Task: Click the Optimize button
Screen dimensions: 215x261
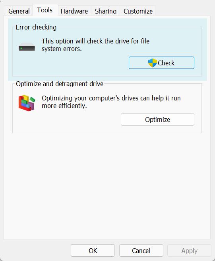Action: 157,120
